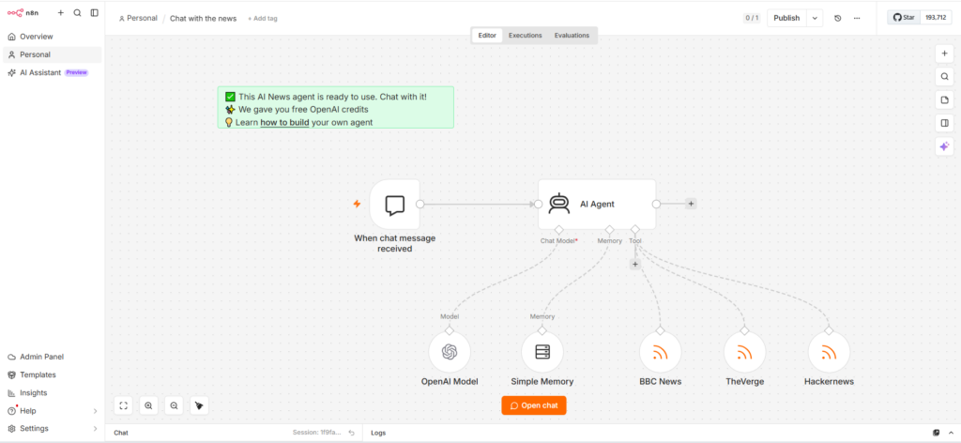The width and height of the screenshot is (961, 443).
Task: Click the Session ID text
Action: [317, 433]
